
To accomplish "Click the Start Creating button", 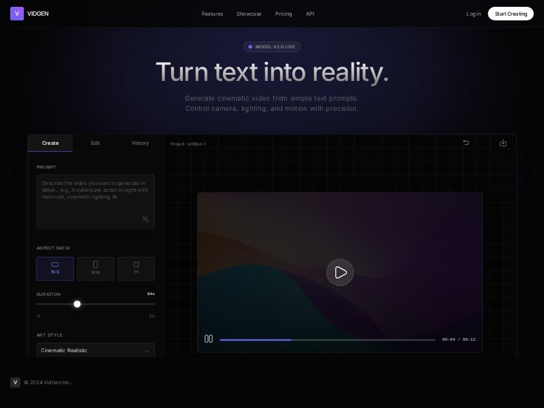I will [x=510, y=14].
